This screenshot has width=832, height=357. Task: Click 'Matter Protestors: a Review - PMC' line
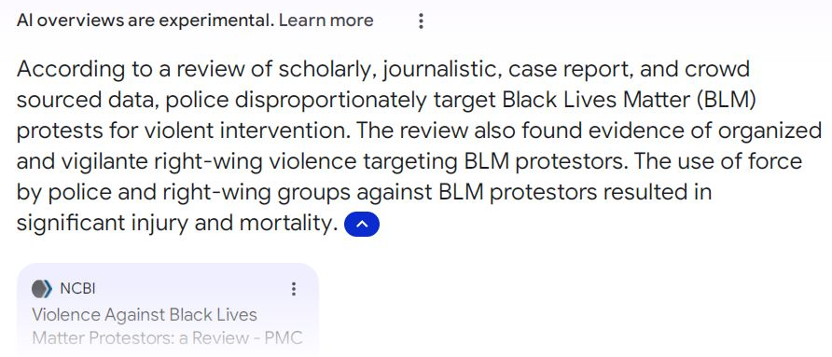pos(167,337)
